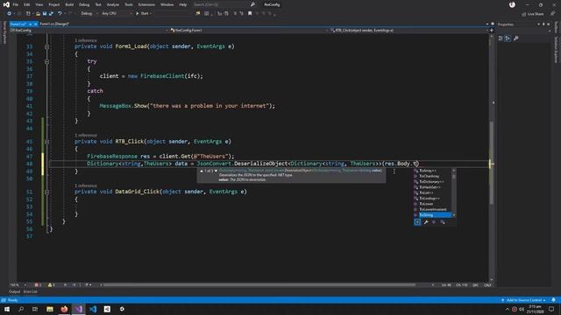Collapse the Form1_Load method
This screenshot has height=315, width=561.
[46, 46]
